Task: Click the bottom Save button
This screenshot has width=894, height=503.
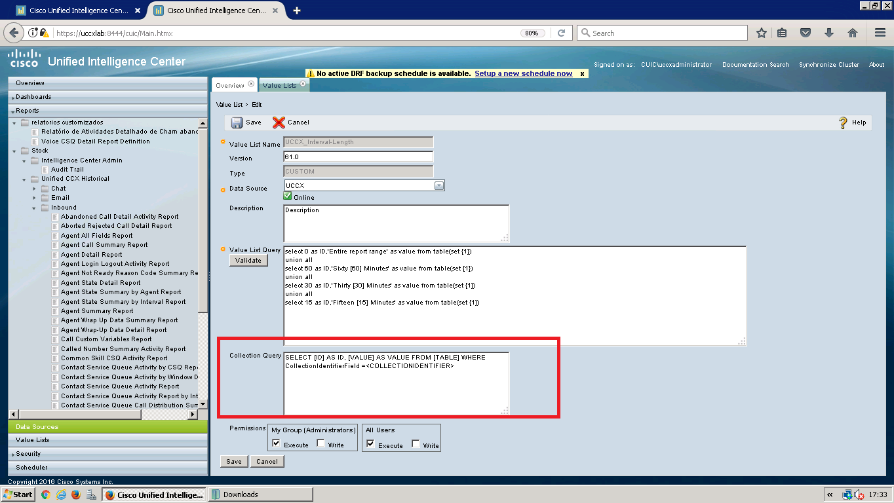Action: pyautogui.click(x=234, y=461)
